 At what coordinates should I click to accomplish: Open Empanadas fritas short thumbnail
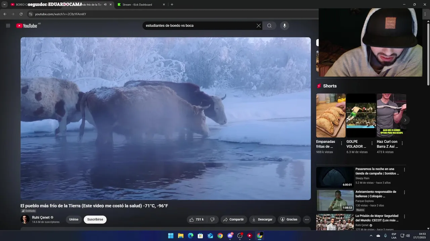(x=331, y=115)
